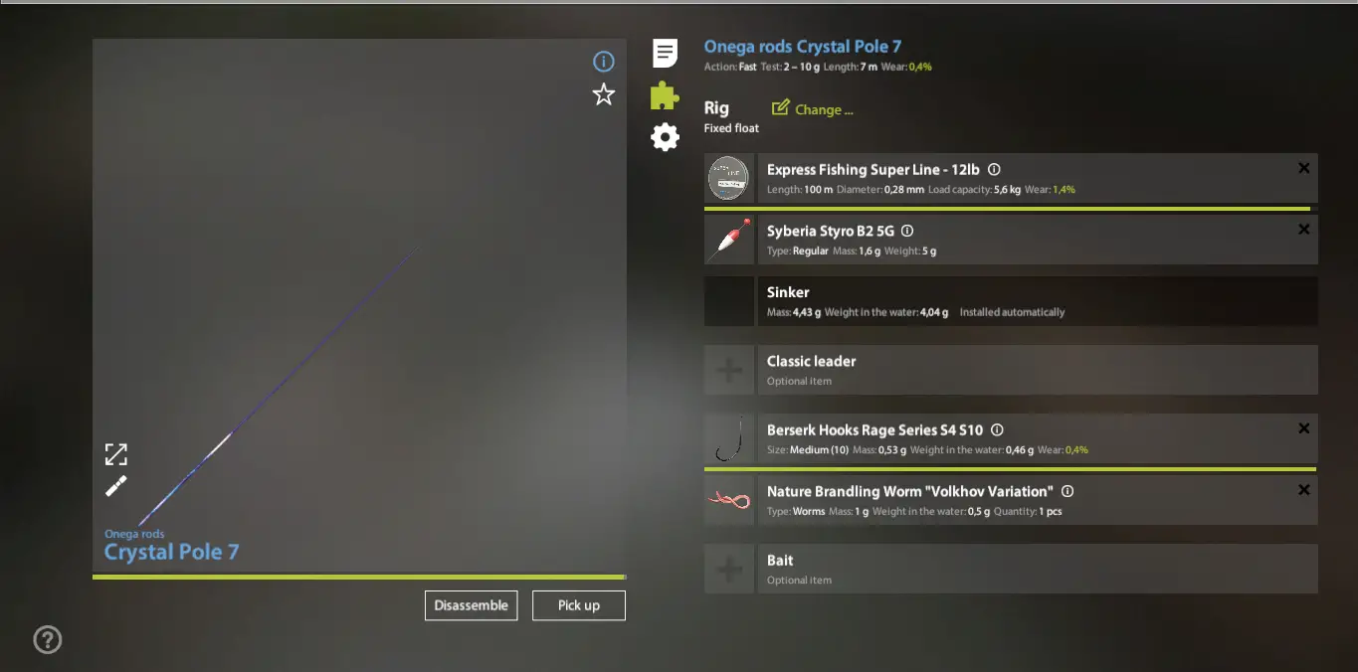Screen dimensions: 1358x672
Task: Click the green wear bar under hook row
Action: pos(1010,468)
